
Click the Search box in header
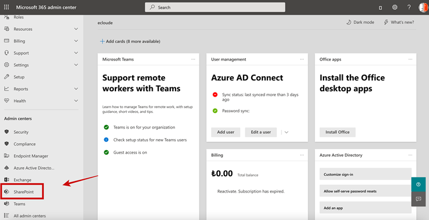(x=215, y=8)
